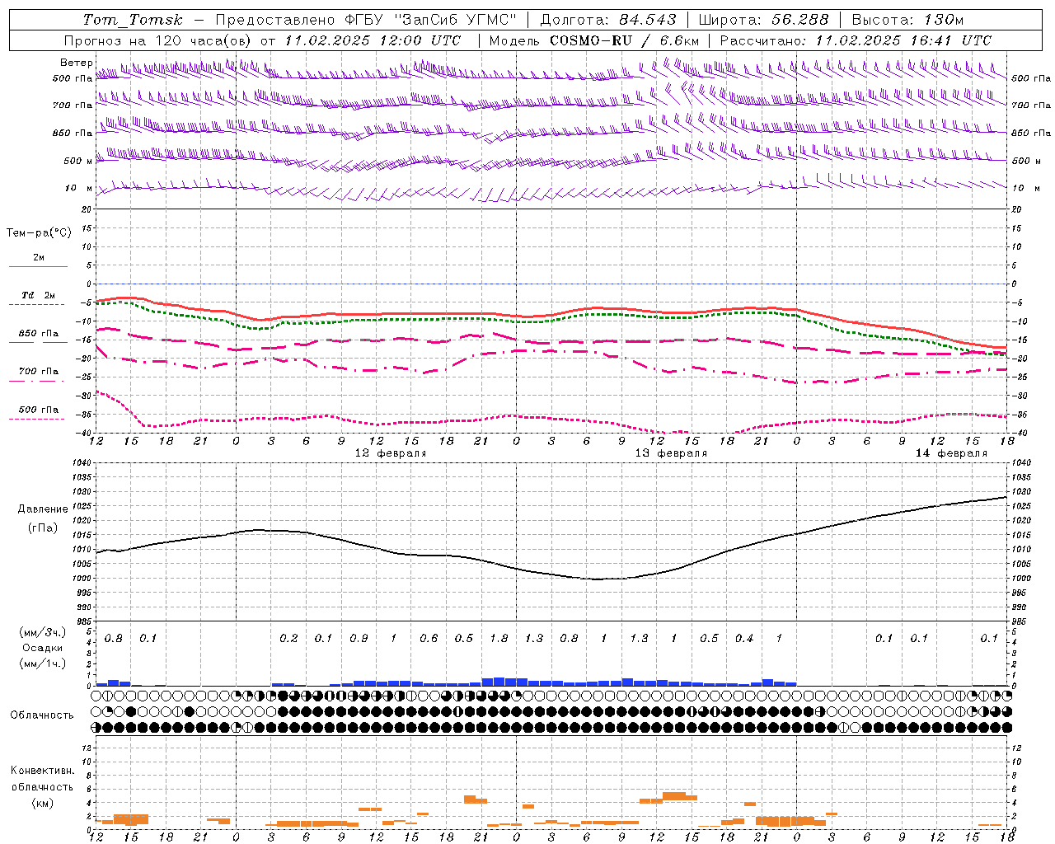
Task: Select the (мм/3ч.) unit label
Action: [x=42, y=632]
